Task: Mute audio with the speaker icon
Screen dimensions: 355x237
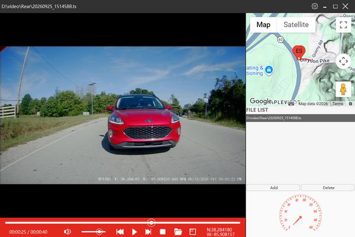Action: click(x=67, y=232)
